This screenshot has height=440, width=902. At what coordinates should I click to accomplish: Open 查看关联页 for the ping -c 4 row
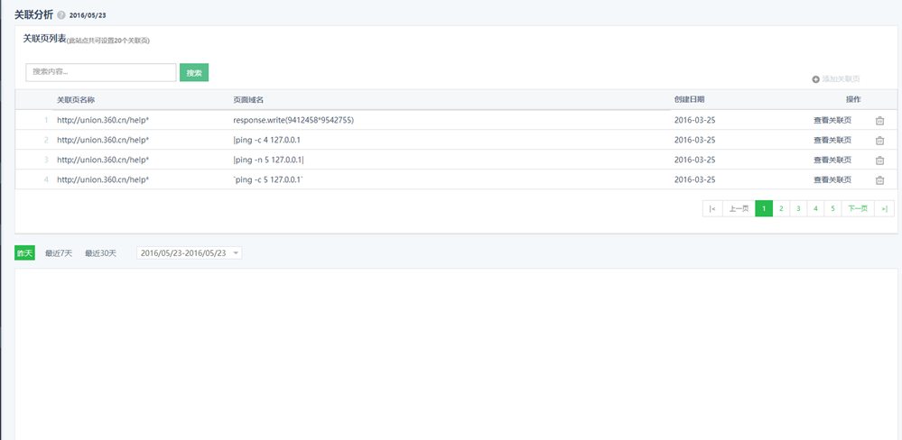[x=832, y=141]
